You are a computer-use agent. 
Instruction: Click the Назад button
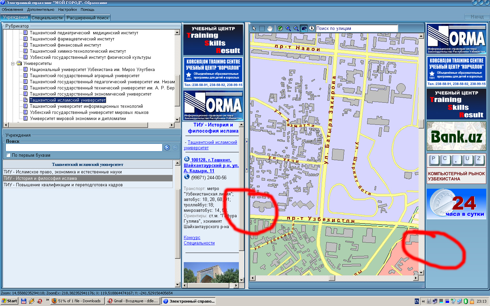pos(477,17)
